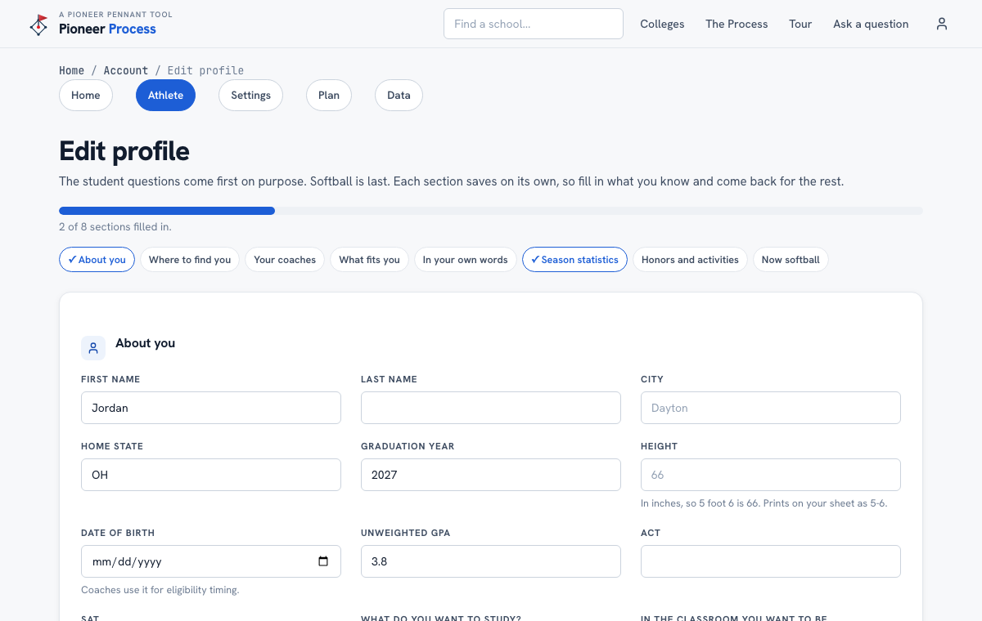Jump to Season statistics section
The image size is (982, 621).
tap(574, 260)
